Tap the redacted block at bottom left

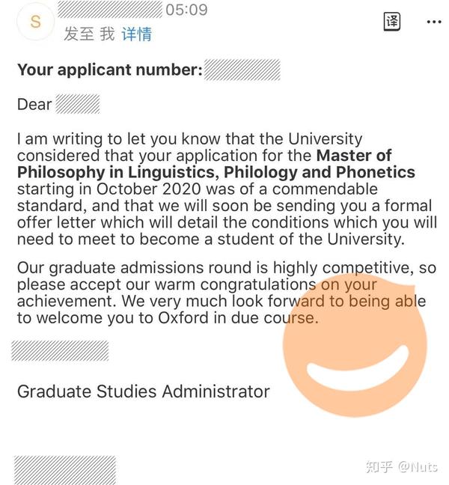[x=65, y=470]
